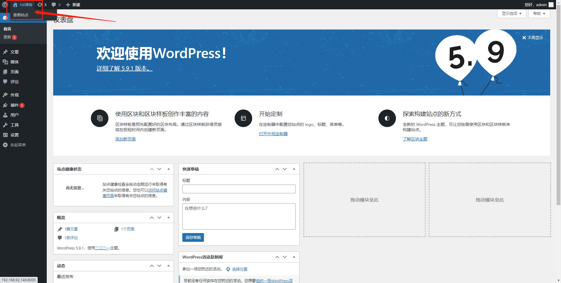The image size is (561, 283).
Task: Move 概览 widget down
Action: point(159,218)
